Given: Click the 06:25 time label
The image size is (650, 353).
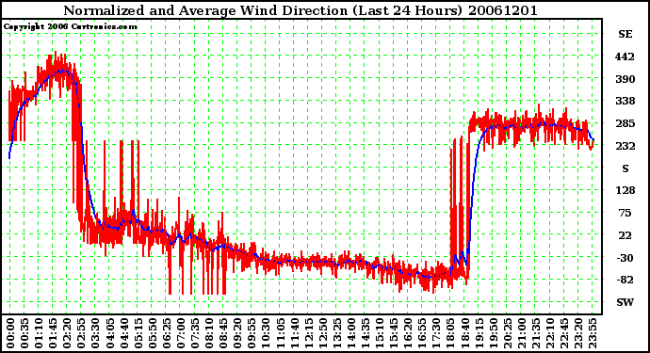Looking at the screenshot, I should pyautogui.click(x=166, y=333).
